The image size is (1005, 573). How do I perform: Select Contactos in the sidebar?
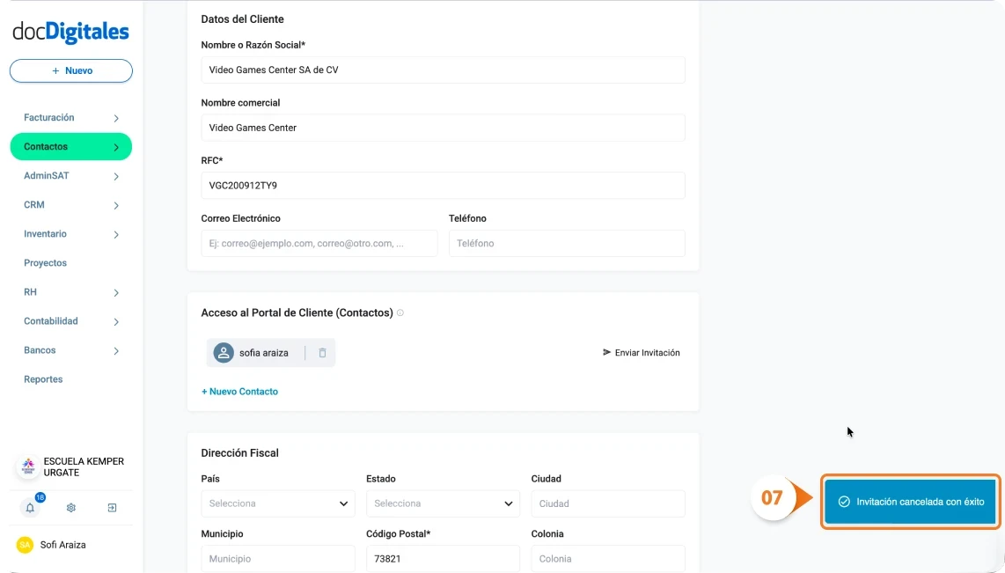[70, 146]
